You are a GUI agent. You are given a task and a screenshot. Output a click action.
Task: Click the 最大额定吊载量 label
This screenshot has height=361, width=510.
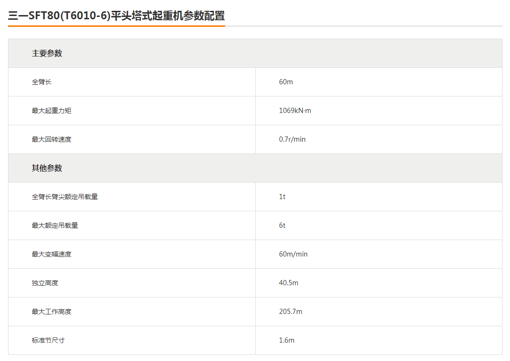[x=55, y=225]
